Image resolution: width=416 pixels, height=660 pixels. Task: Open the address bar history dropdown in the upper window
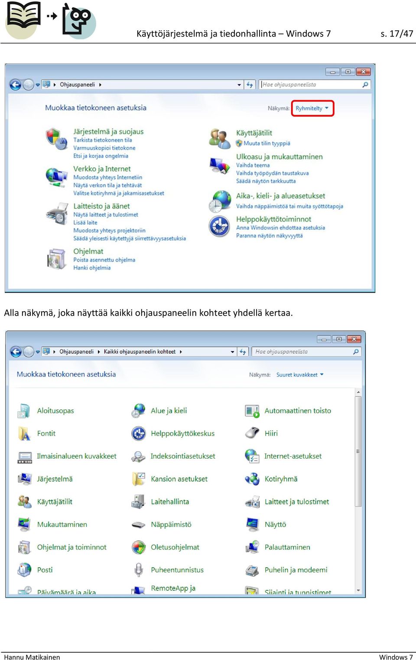click(239, 85)
